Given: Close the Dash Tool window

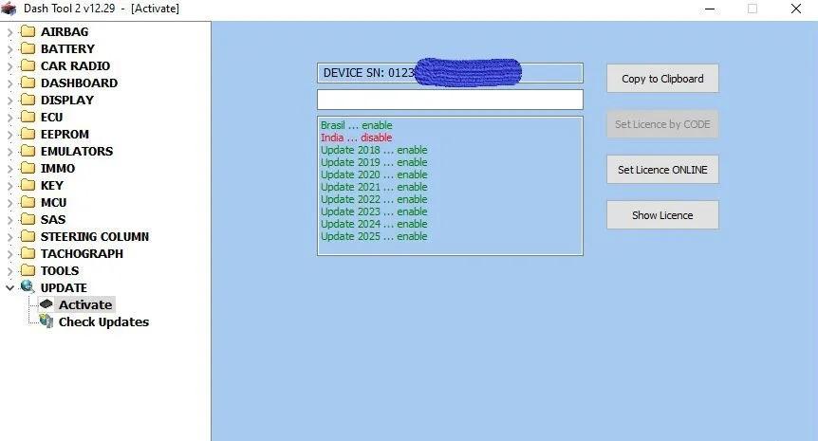Looking at the screenshot, I should click(x=795, y=9).
